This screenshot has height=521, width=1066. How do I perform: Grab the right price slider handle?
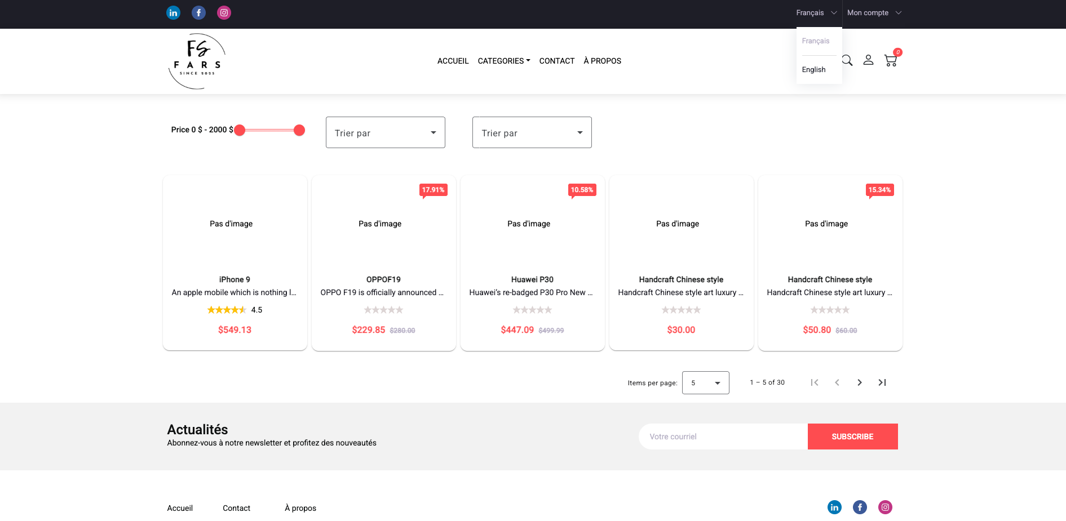pyautogui.click(x=299, y=130)
